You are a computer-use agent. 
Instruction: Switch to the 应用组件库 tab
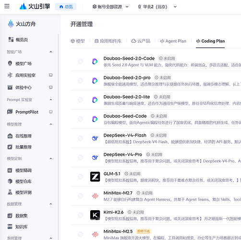coord(108,41)
